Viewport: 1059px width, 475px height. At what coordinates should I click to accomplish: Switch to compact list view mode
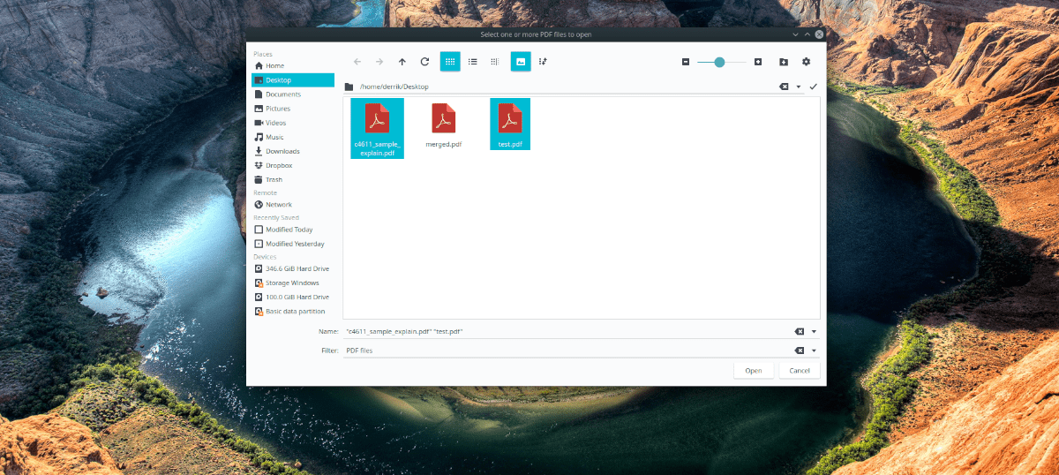(x=473, y=62)
